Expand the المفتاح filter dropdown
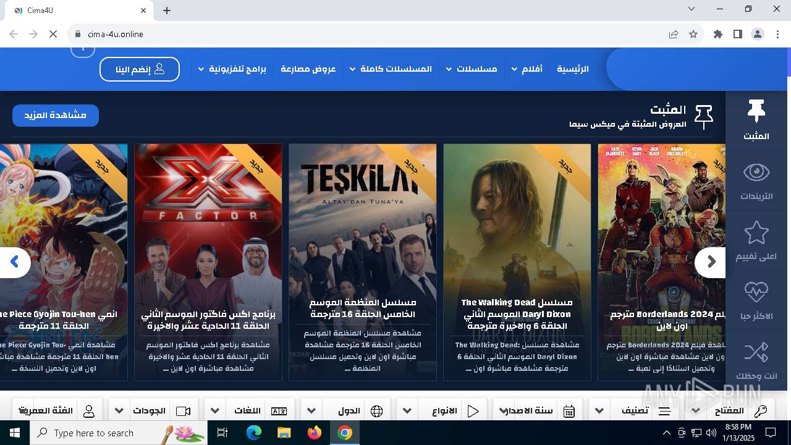This screenshot has height=445, width=791. 695,411
